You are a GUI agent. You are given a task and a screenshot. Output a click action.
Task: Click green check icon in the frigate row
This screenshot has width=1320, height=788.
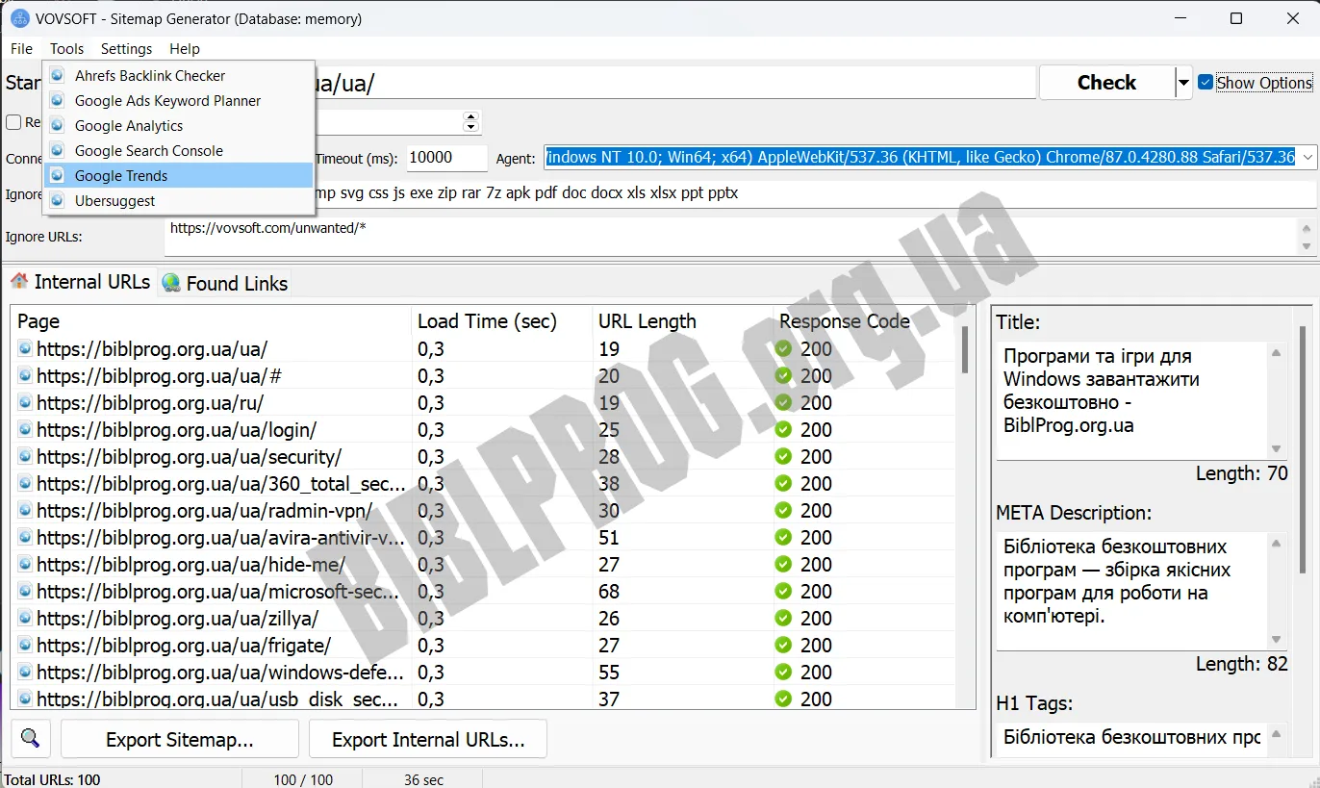[783, 645]
